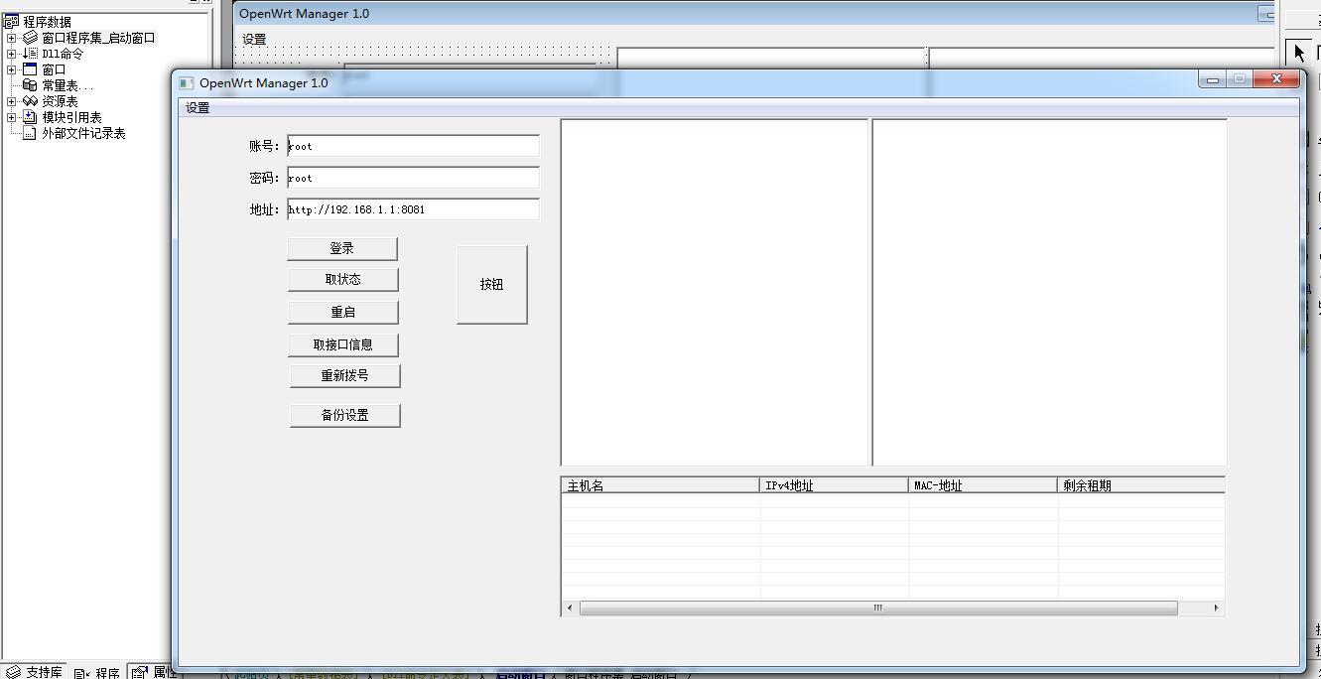The image size is (1321, 679).
Task: Click the 程序数据 root icon in the tree
Action: 12,22
